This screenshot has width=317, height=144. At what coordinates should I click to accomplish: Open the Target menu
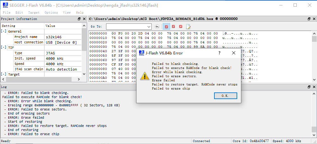[x=34, y=13]
